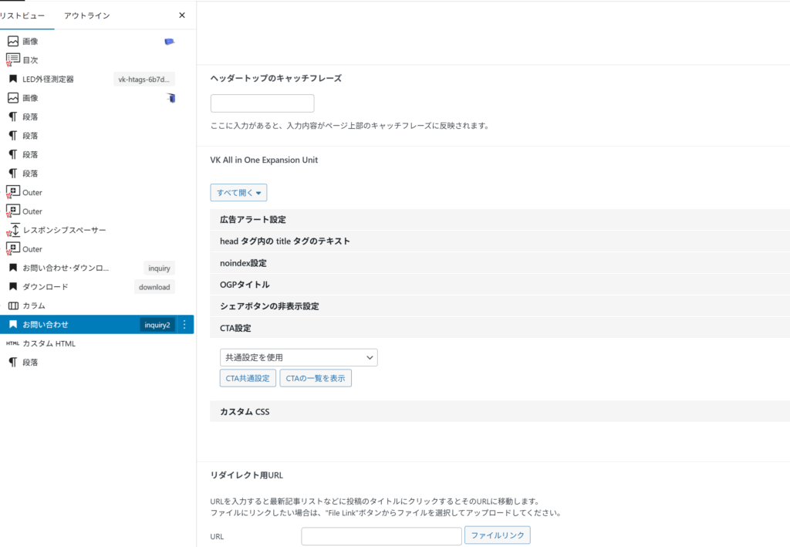Click the Outer block icon in the second Outer row

pos(13,211)
